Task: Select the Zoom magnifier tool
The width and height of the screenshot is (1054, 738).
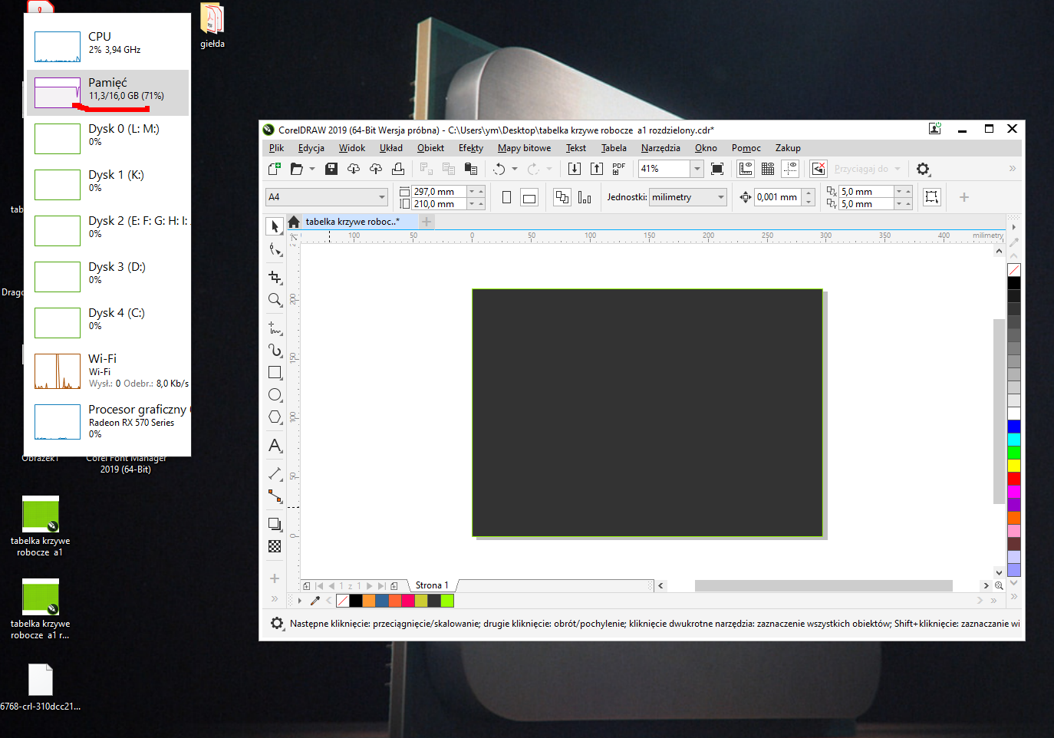Action: [275, 300]
